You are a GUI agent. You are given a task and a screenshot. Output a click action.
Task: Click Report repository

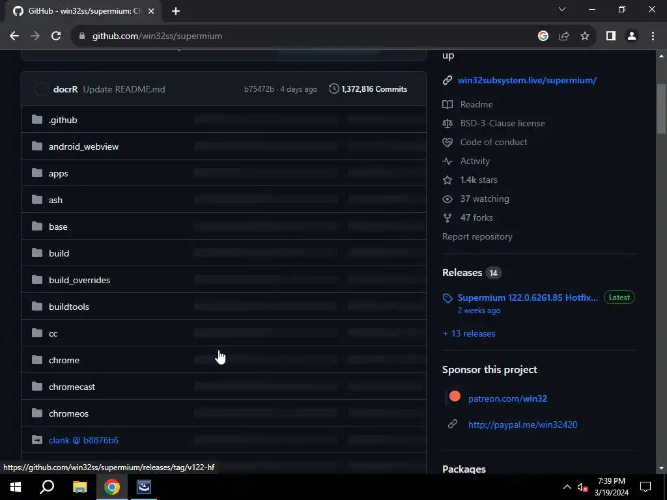click(477, 237)
